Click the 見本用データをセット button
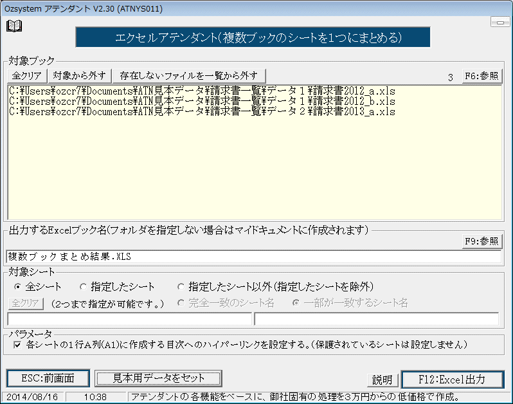 point(158,379)
